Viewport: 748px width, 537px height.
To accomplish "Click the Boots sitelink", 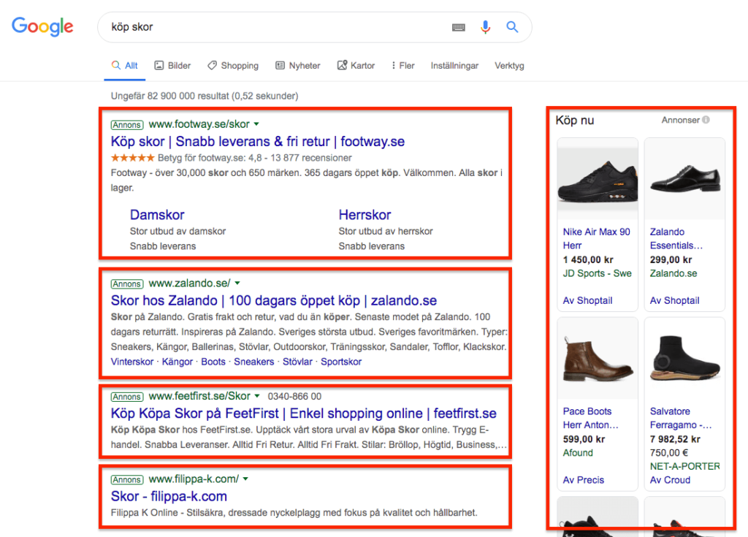I will 213,362.
